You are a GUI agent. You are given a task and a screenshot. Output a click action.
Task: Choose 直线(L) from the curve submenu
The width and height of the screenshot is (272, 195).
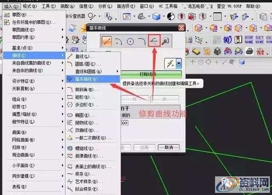(x=93, y=56)
